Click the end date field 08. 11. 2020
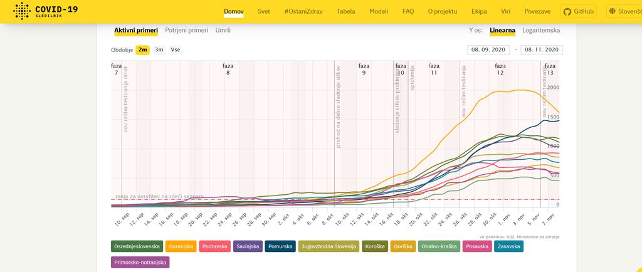This screenshot has height=272, width=642. point(541,50)
